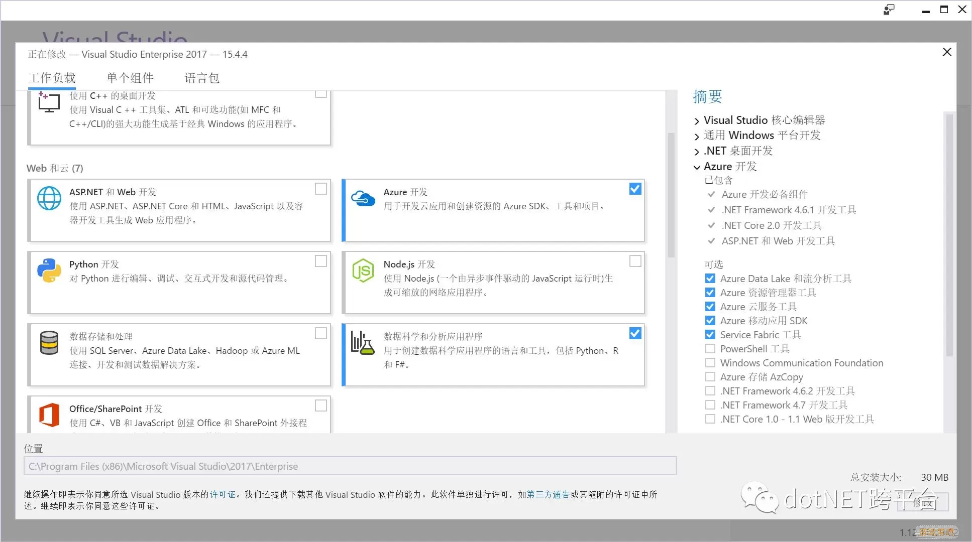Uncheck the data science applications workload
This screenshot has height=542, width=972.
click(x=635, y=333)
